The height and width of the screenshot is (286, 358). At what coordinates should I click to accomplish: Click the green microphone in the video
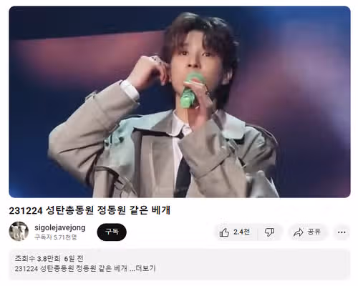click(193, 92)
